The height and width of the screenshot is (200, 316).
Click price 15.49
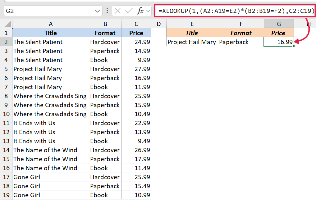coord(136,186)
